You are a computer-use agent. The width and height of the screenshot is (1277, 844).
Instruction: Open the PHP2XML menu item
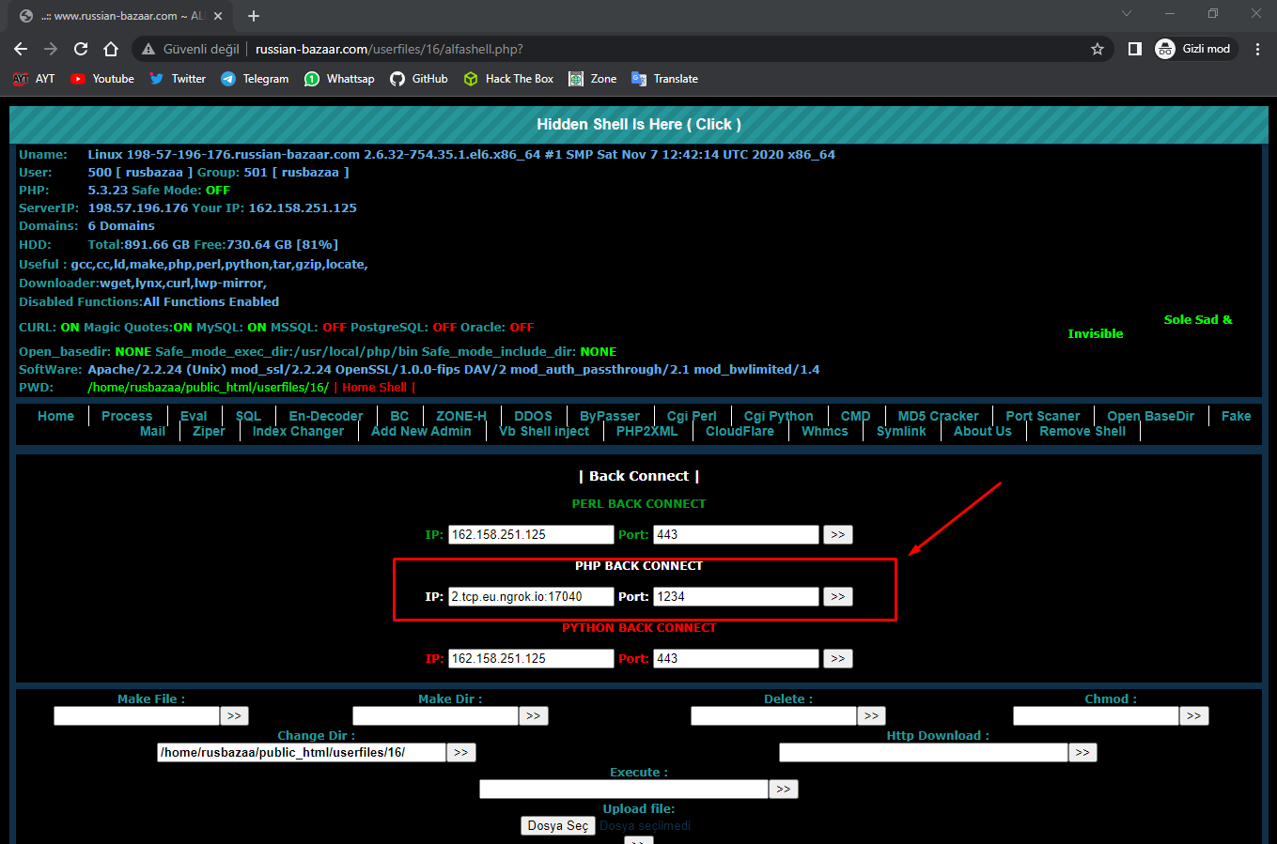pos(646,431)
